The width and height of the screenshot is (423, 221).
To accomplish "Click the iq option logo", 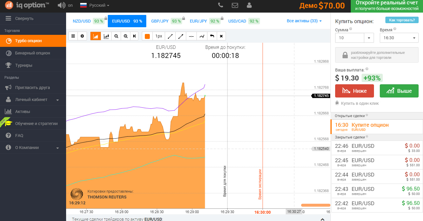I will click(x=27, y=5).
